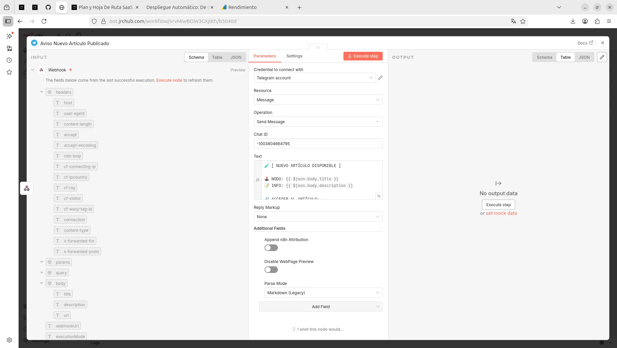Toggle Disable WebPage Preview switch
The image size is (617, 348).
271,270
